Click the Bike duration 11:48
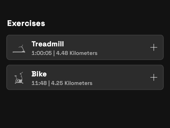The height and width of the screenshot is (128, 170). (39, 83)
